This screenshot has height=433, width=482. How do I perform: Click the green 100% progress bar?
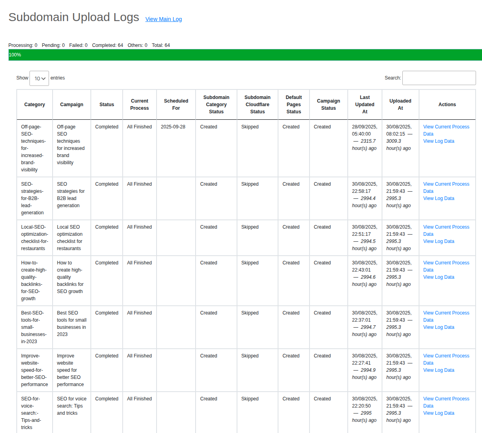coord(245,55)
